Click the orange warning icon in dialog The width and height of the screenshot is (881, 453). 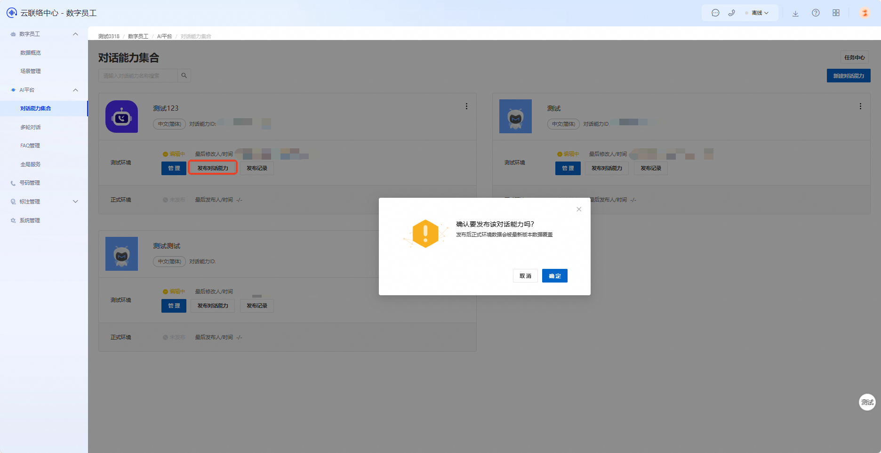point(425,234)
